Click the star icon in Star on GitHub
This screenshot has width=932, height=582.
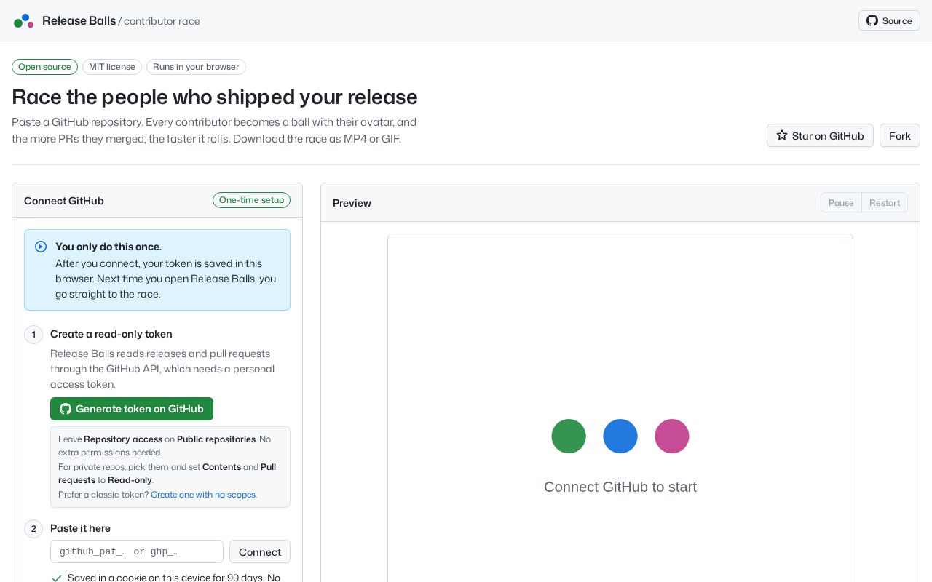coord(782,135)
